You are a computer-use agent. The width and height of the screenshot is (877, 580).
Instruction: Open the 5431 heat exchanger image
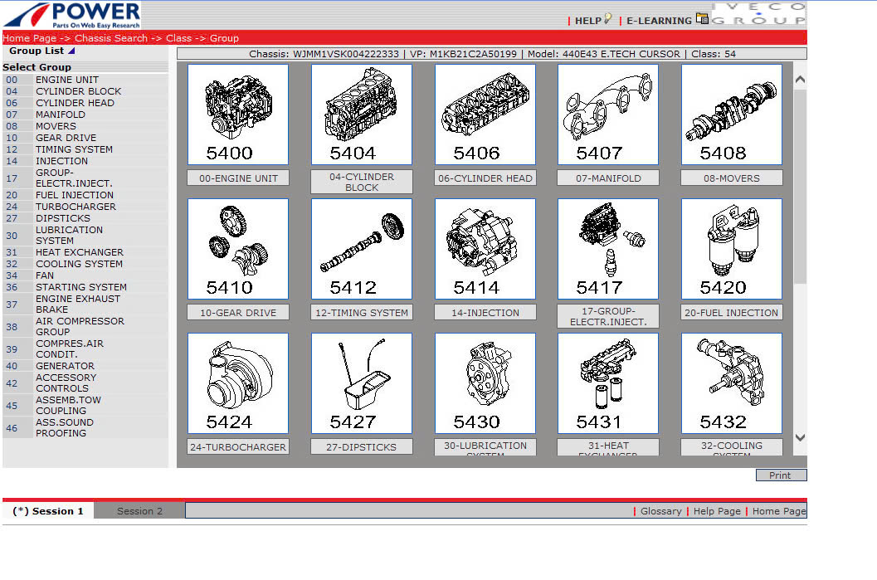[x=608, y=383]
